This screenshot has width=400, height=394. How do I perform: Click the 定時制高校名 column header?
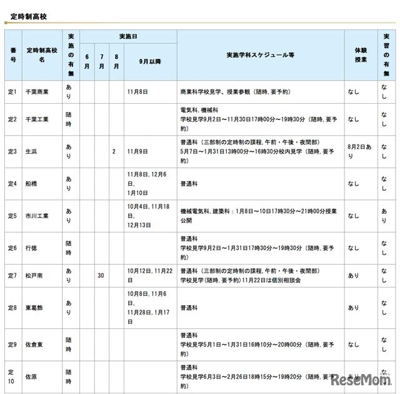coord(42,55)
